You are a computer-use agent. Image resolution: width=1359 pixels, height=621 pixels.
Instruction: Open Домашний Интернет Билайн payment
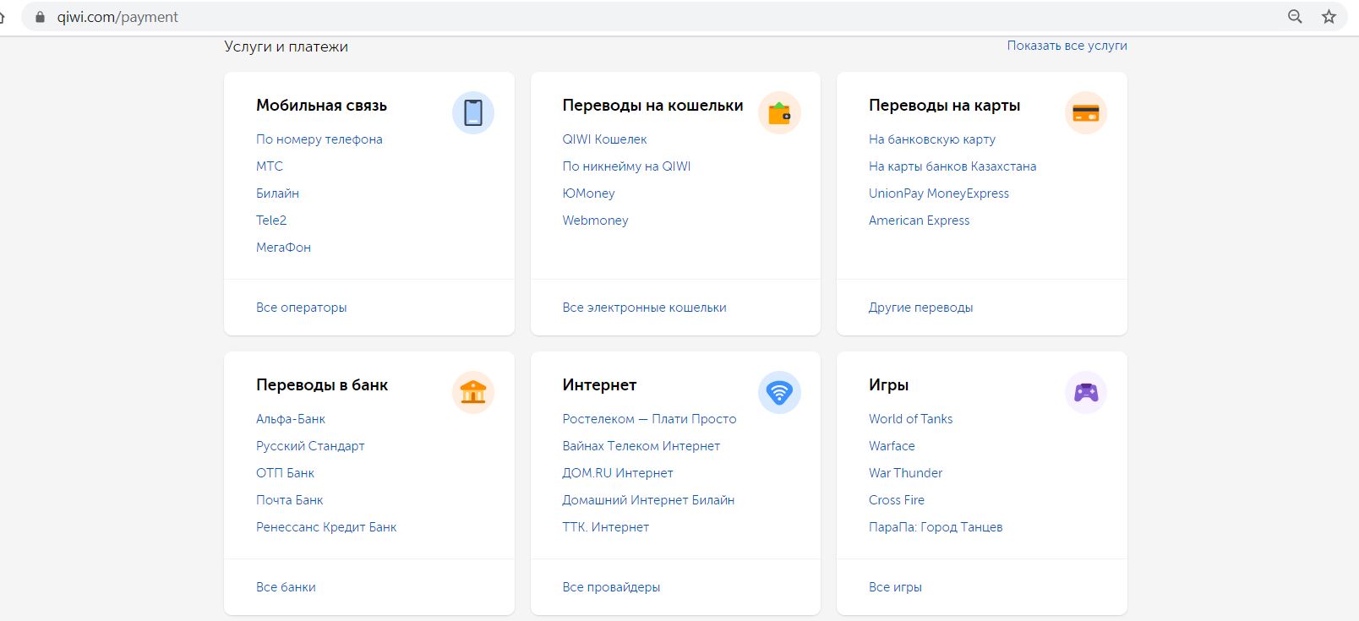click(x=648, y=500)
